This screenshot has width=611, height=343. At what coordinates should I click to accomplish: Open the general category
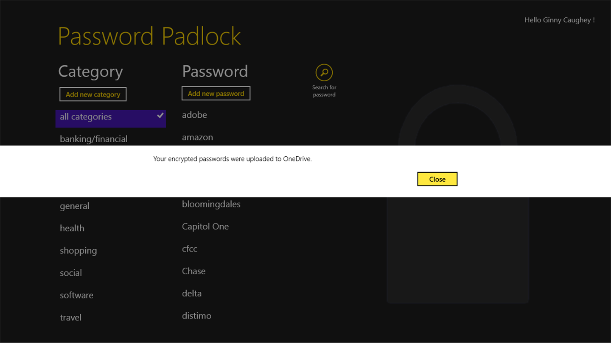(x=75, y=206)
